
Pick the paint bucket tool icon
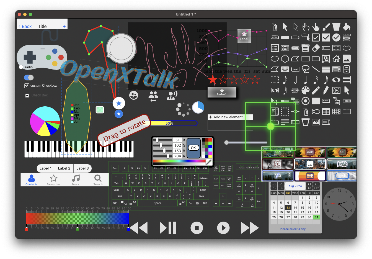pos(347,27)
